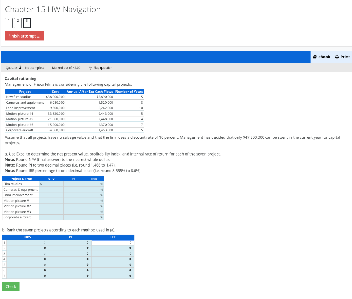Screen dimensions: 352x299
Task: Open rank 2 NPV dropdown
Action: (27, 248)
